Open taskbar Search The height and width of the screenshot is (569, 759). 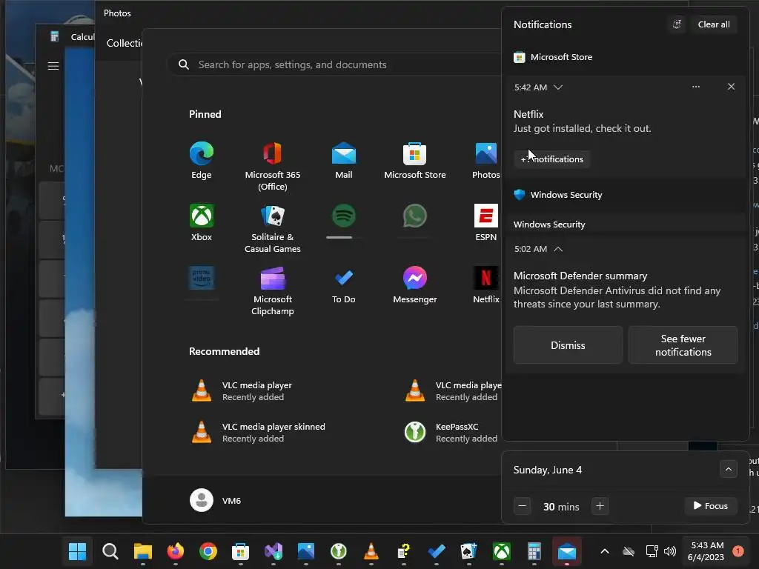pyautogui.click(x=110, y=551)
